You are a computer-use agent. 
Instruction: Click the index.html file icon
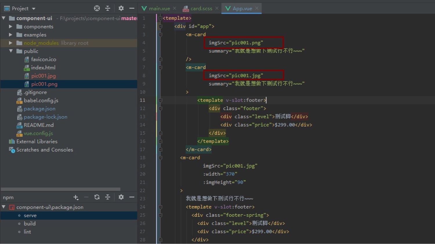coord(27,68)
